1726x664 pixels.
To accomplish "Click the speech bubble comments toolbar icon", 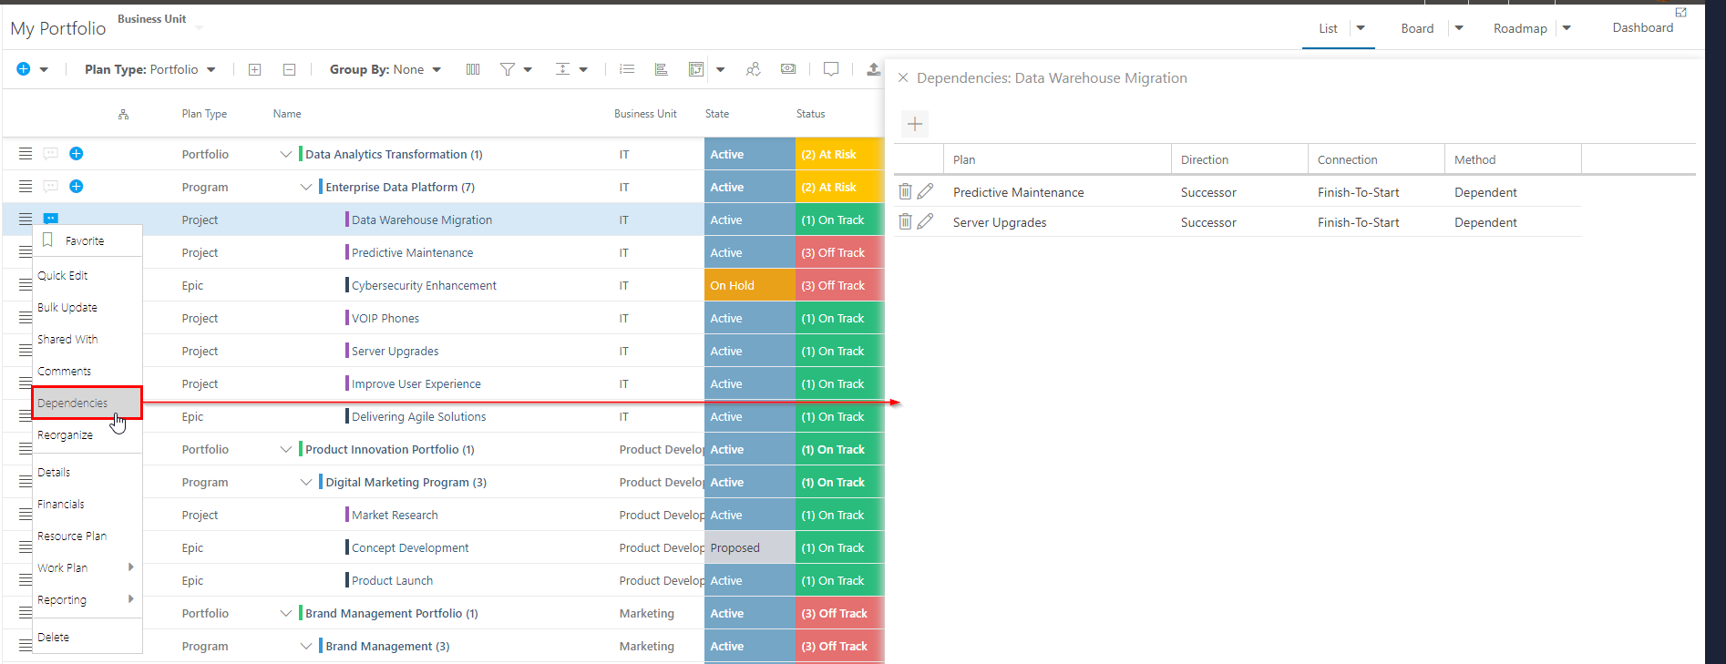I will point(831,69).
